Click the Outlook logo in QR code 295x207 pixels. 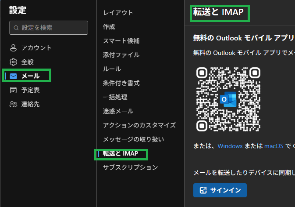[228, 99]
